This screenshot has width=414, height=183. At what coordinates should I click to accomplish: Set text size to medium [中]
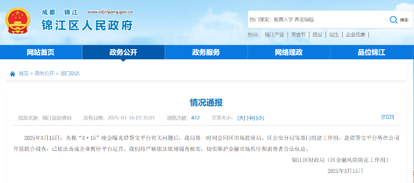point(251,118)
